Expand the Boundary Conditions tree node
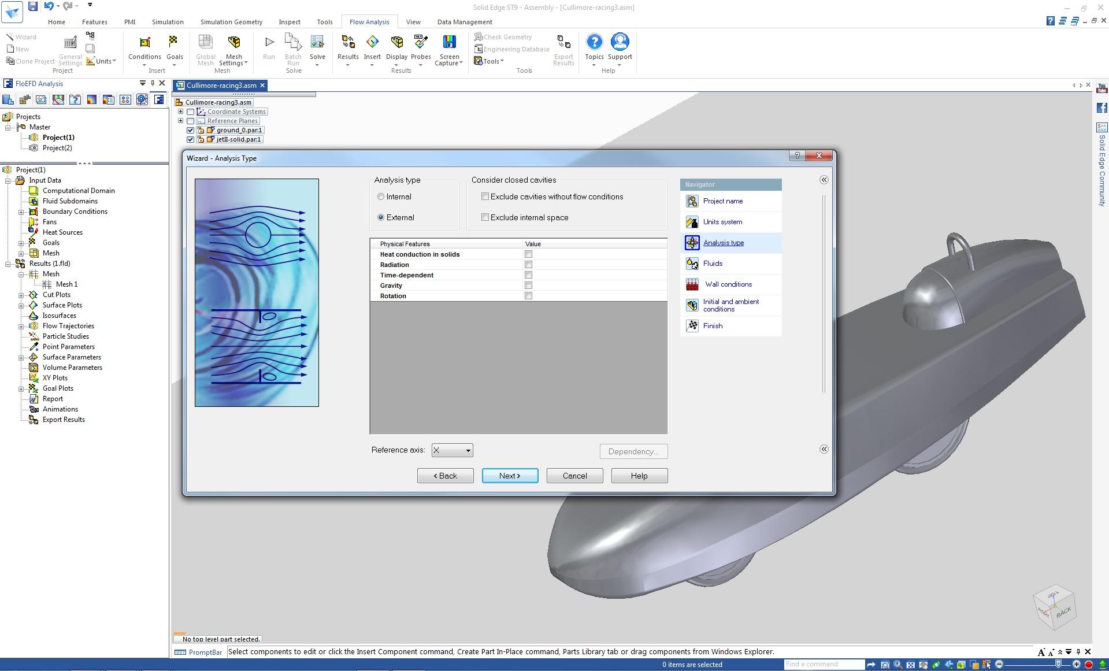This screenshot has width=1109, height=671. (x=21, y=212)
